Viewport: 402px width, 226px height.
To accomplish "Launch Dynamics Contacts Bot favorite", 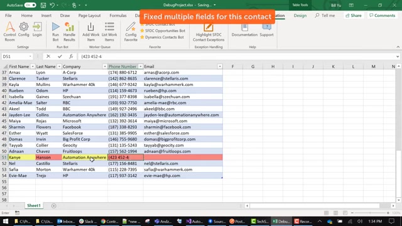I will pyautogui.click(x=162, y=37).
